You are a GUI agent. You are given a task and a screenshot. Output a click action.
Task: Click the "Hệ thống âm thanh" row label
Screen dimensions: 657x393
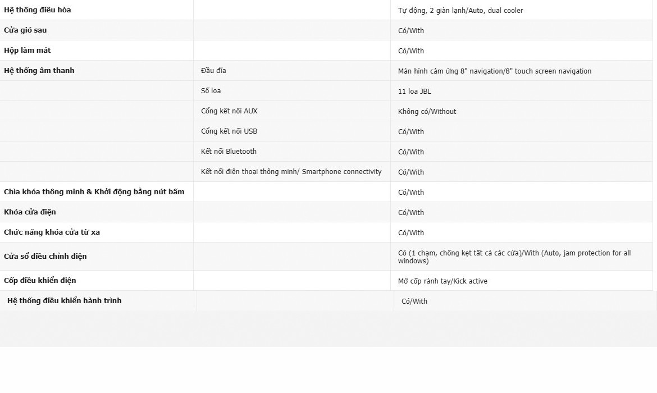pyautogui.click(x=39, y=71)
